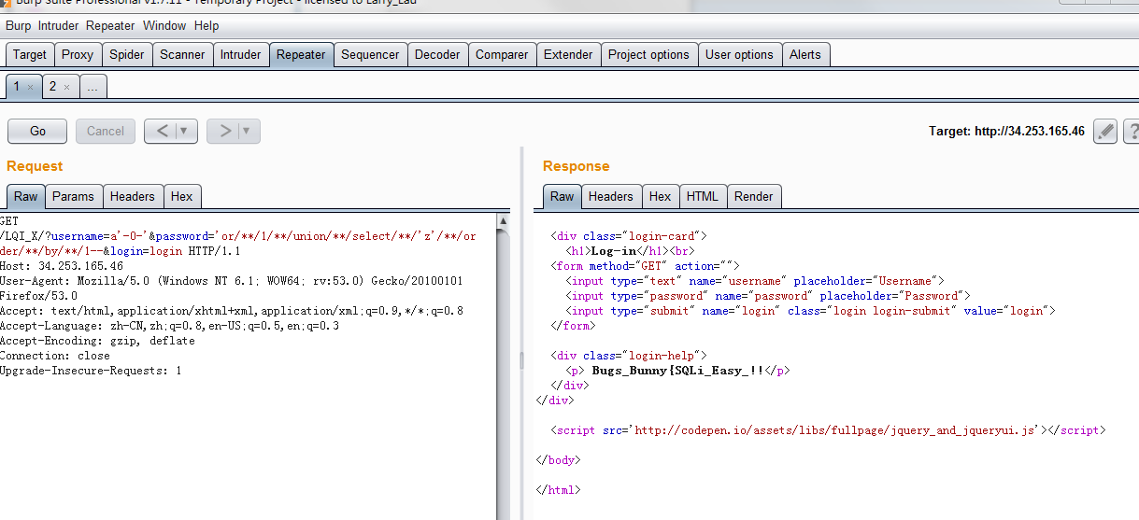The height and width of the screenshot is (520, 1139).
Task: Open the Burp menu
Action: 19,25
